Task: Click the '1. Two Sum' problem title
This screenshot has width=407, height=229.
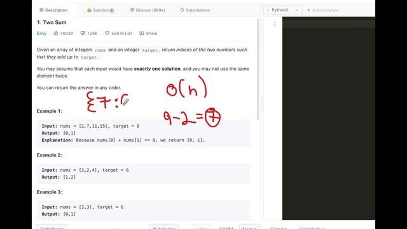Action: [x=52, y=22]
